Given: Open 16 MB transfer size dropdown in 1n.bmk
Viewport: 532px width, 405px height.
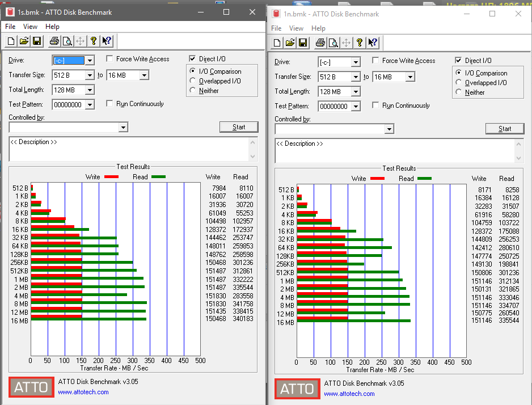Looking at the screenshot, I should click(410, 77).
